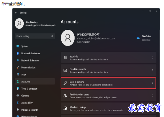
Task: Click the Accounts page heading
Action: 69,22
